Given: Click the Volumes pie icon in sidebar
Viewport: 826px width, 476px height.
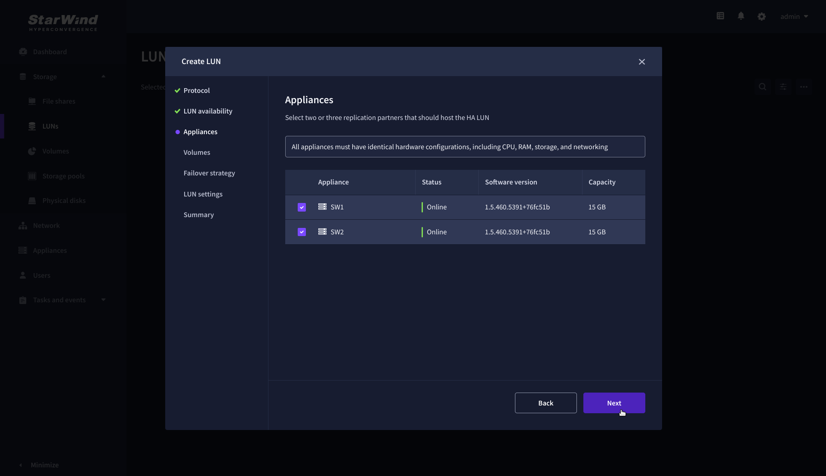Looking at the screenshot, I should [32, 151].
